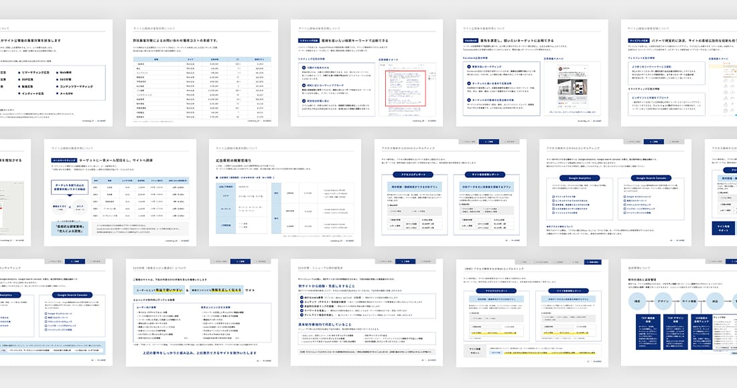Open the production flow slide with circles
The image size is (737, 388).
pyautogui.click(x=679, y=312)
